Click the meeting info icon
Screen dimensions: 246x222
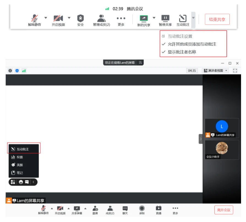[x=10, y=71]
